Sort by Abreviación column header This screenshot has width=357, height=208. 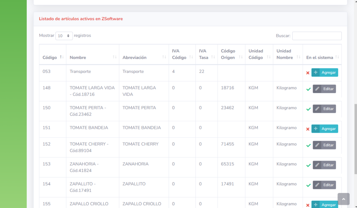(143, 57)
